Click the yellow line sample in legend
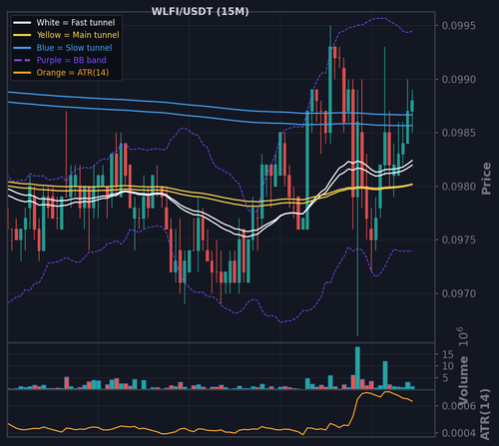Viewport: 499px width, 446px height. click(x=22, y=35)
